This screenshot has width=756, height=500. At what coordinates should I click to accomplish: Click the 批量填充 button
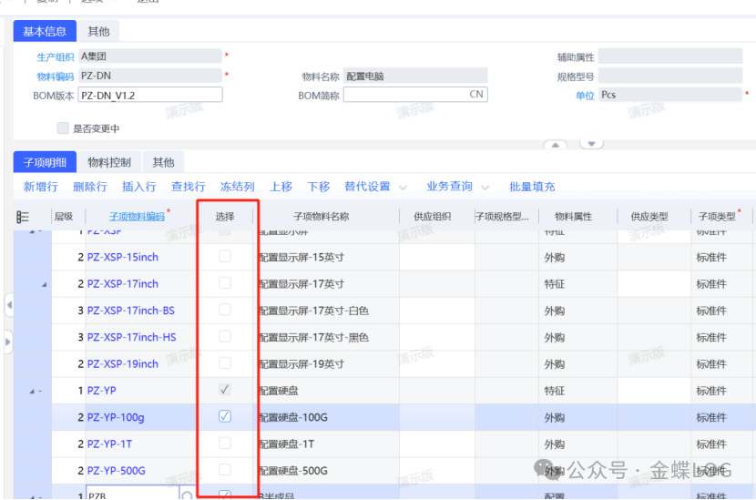click(x=532, y=187)
